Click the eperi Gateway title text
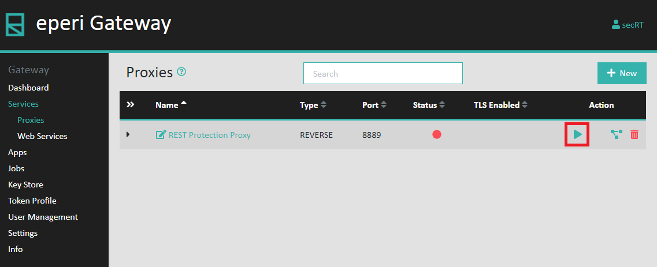Image resolution: width=657 pixels, height=267 pixels. pyautogui.click(x=103, y=24)
